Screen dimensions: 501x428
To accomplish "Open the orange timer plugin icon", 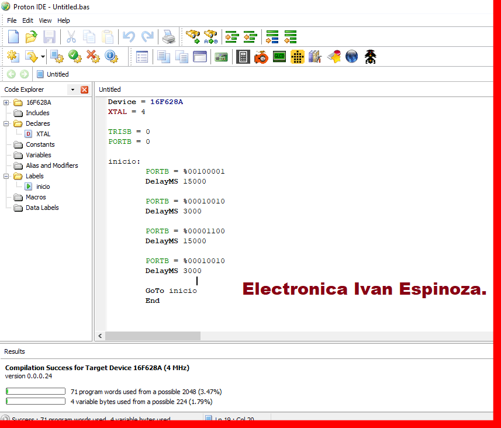I will tap(261, 57).
